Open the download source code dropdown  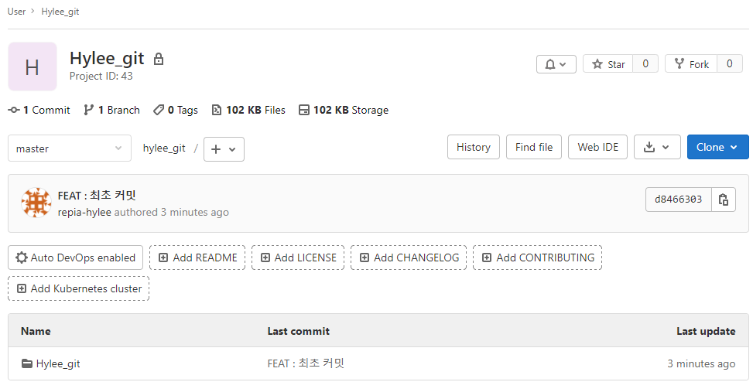tap(657, 147)
